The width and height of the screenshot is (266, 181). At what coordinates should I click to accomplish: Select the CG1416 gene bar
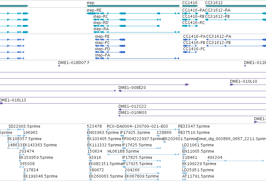[190, 6]
